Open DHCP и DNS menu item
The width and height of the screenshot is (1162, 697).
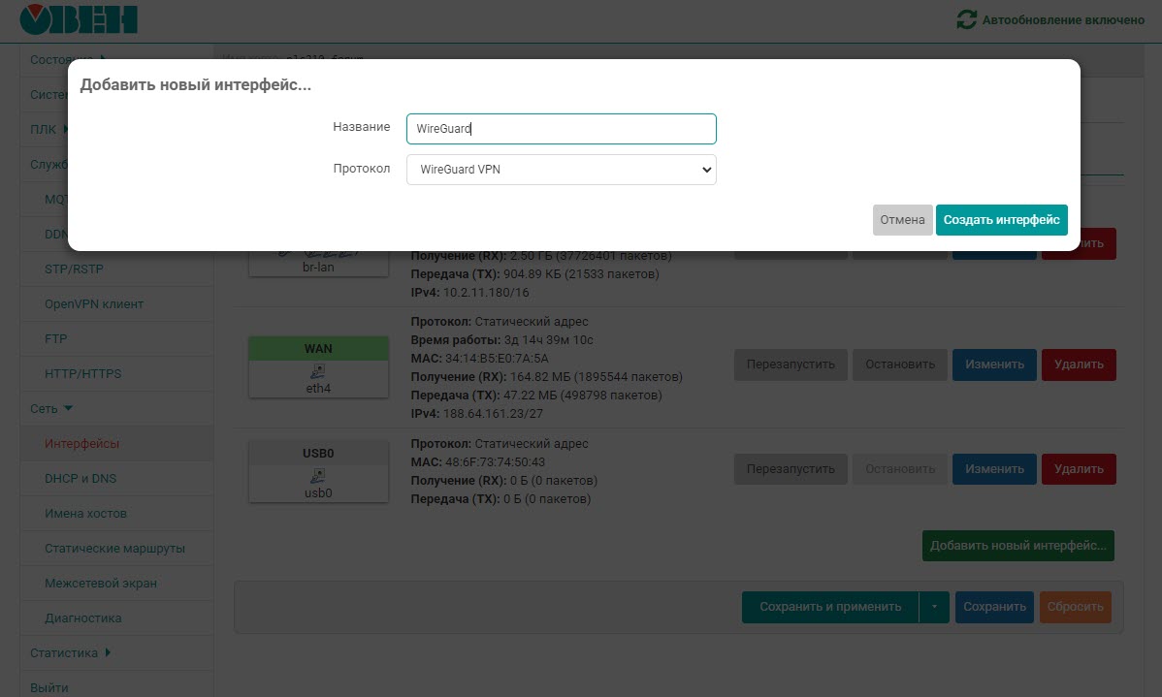[81, 479]
